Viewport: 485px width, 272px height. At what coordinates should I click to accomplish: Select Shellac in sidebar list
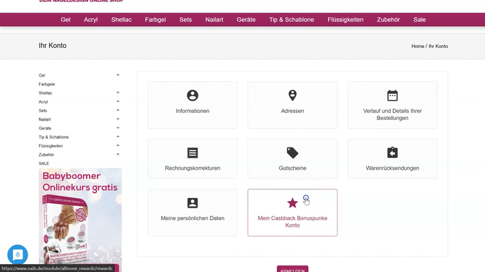[45, 93]
